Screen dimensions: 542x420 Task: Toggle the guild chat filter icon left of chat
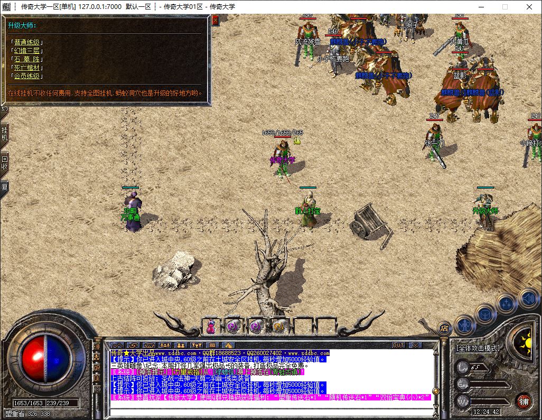coord(97,368)
